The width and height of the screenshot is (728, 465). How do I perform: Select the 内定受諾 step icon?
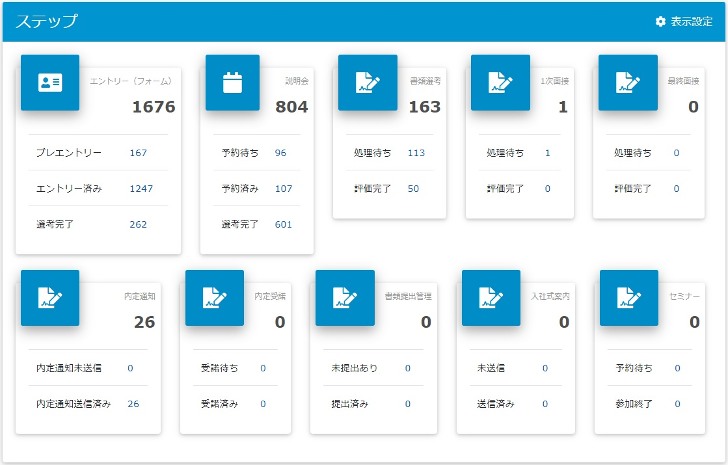click(215, 298)
